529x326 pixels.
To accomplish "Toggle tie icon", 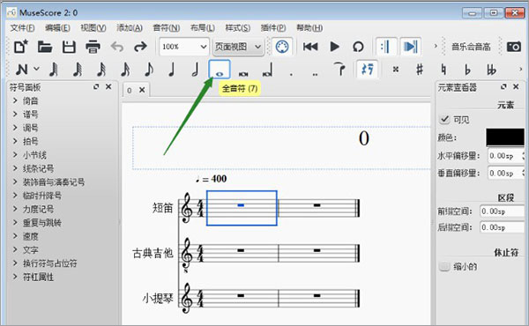I will click(339, 70).
